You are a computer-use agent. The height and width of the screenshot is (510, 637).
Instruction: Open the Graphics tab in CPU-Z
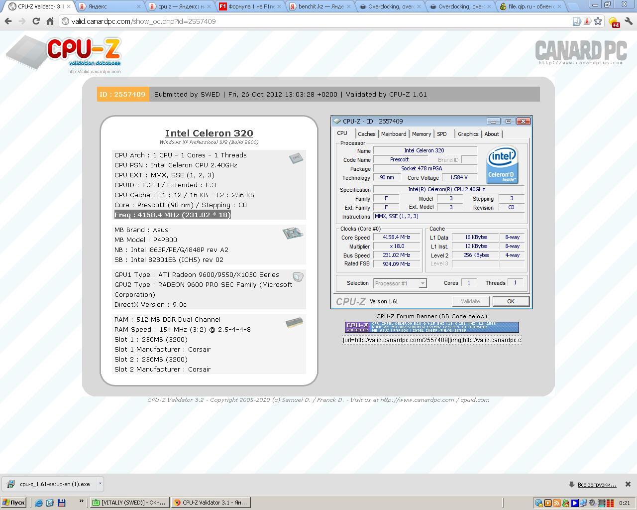(x=468, y=134)
